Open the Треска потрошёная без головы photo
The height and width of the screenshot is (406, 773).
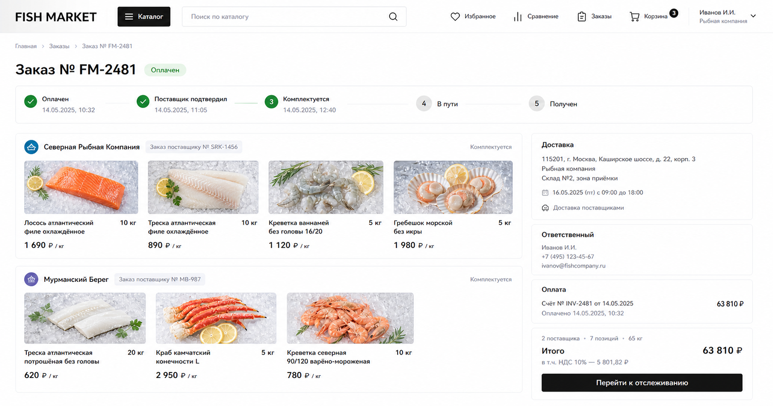[x=85, y=318]
